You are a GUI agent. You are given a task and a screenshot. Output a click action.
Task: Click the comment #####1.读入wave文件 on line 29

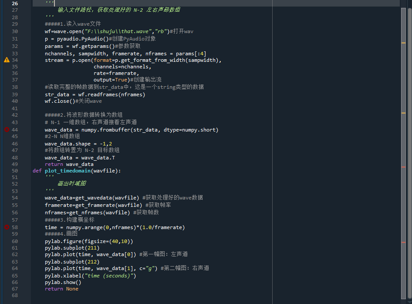(73, 24)
